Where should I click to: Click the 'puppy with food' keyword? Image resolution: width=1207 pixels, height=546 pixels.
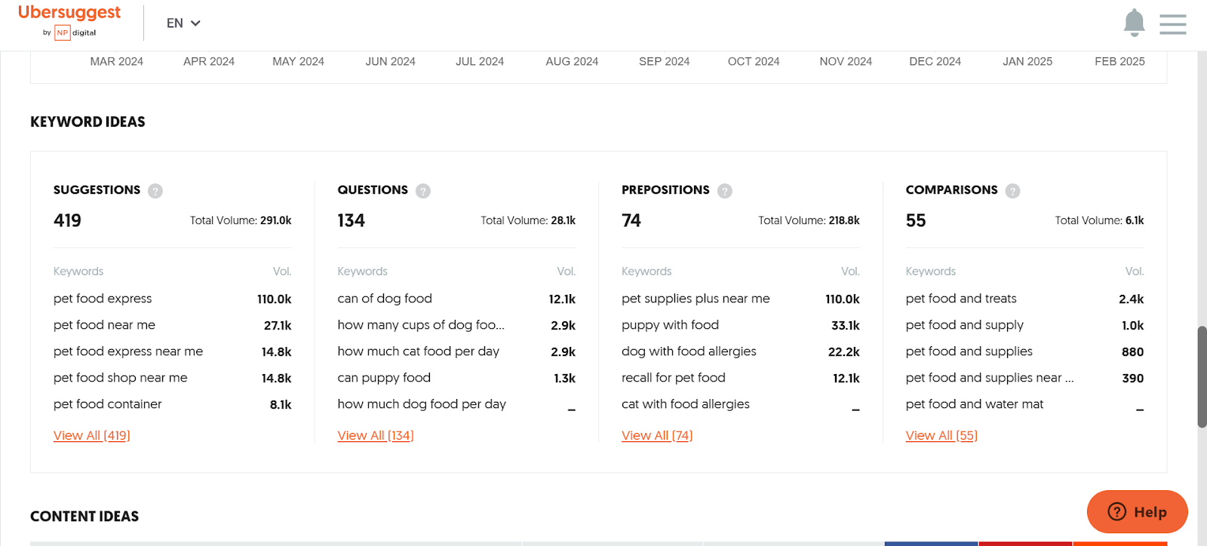(x=670, y=325)
